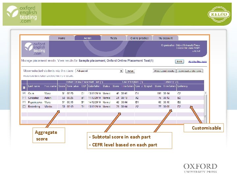Expand the Advanced class dropdown
Screen dimensions: 237x178
(121, 71)
